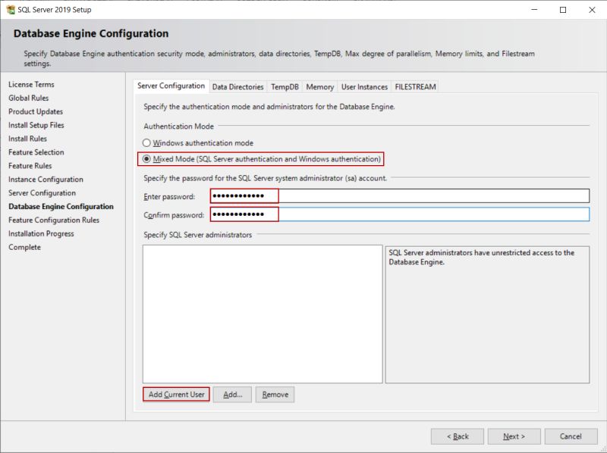Click the Remove administrator button
This screenshot has height=453, width=607.
point(275,394)
